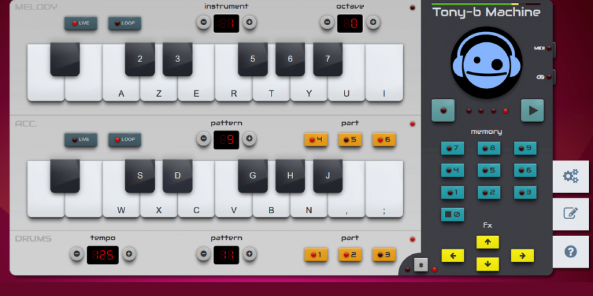Viewport: 593px width, 296px height.
Task: Click the Tony-b robot face logo
Action: click(x=486, y=63)
